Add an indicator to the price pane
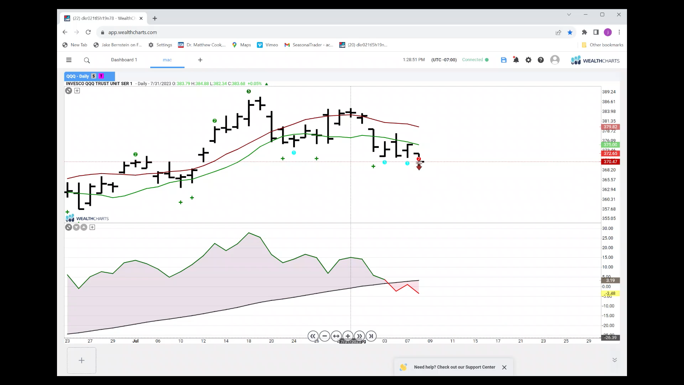This screenshot has height=385, width=684. click(77, 91)
